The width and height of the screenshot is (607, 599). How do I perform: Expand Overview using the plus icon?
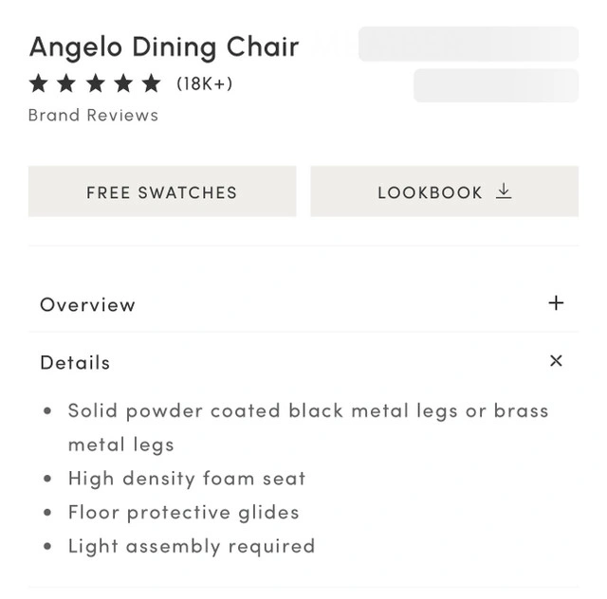pos(556,303)
